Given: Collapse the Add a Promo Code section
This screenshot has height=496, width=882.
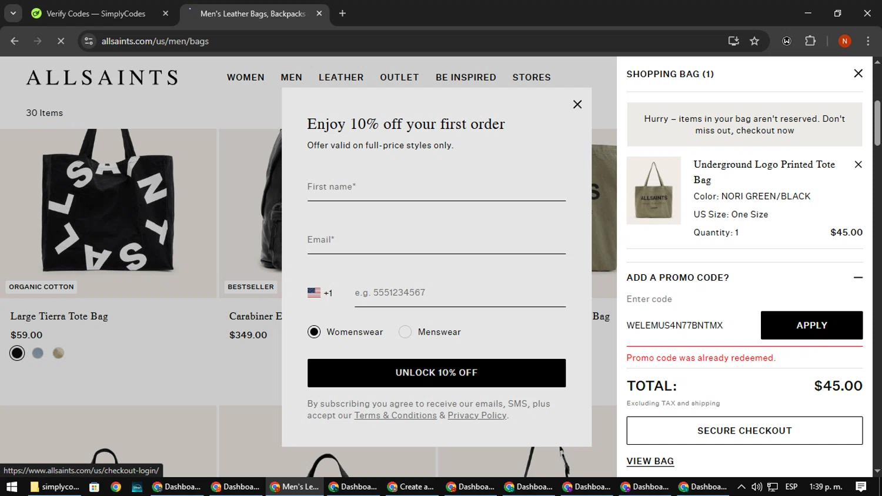Looking at the screenshot, I should tap(858, 278).
